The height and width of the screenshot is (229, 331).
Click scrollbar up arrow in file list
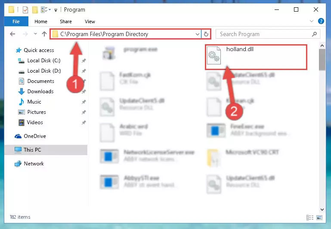click(322, 46)
